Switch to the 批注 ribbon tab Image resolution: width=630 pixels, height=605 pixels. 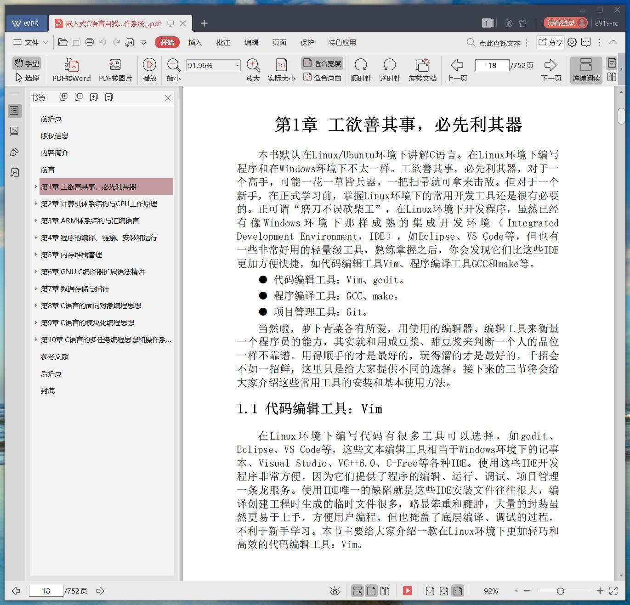[223, 42]
